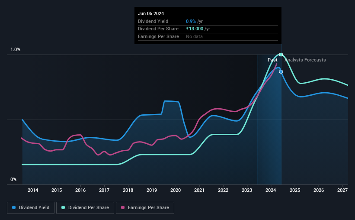Click the pink Earnings Per Share legend dot
The image size is (355, 220).
click(x=123, y=207)
